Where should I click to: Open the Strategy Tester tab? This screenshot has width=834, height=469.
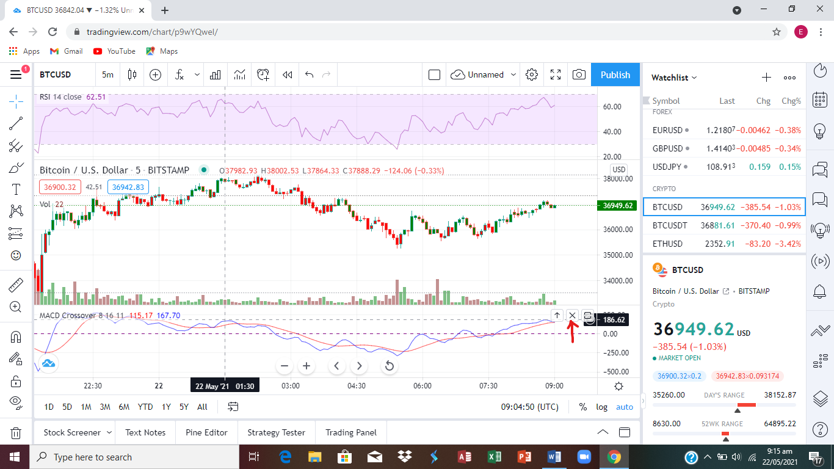(x=276, y=432)
